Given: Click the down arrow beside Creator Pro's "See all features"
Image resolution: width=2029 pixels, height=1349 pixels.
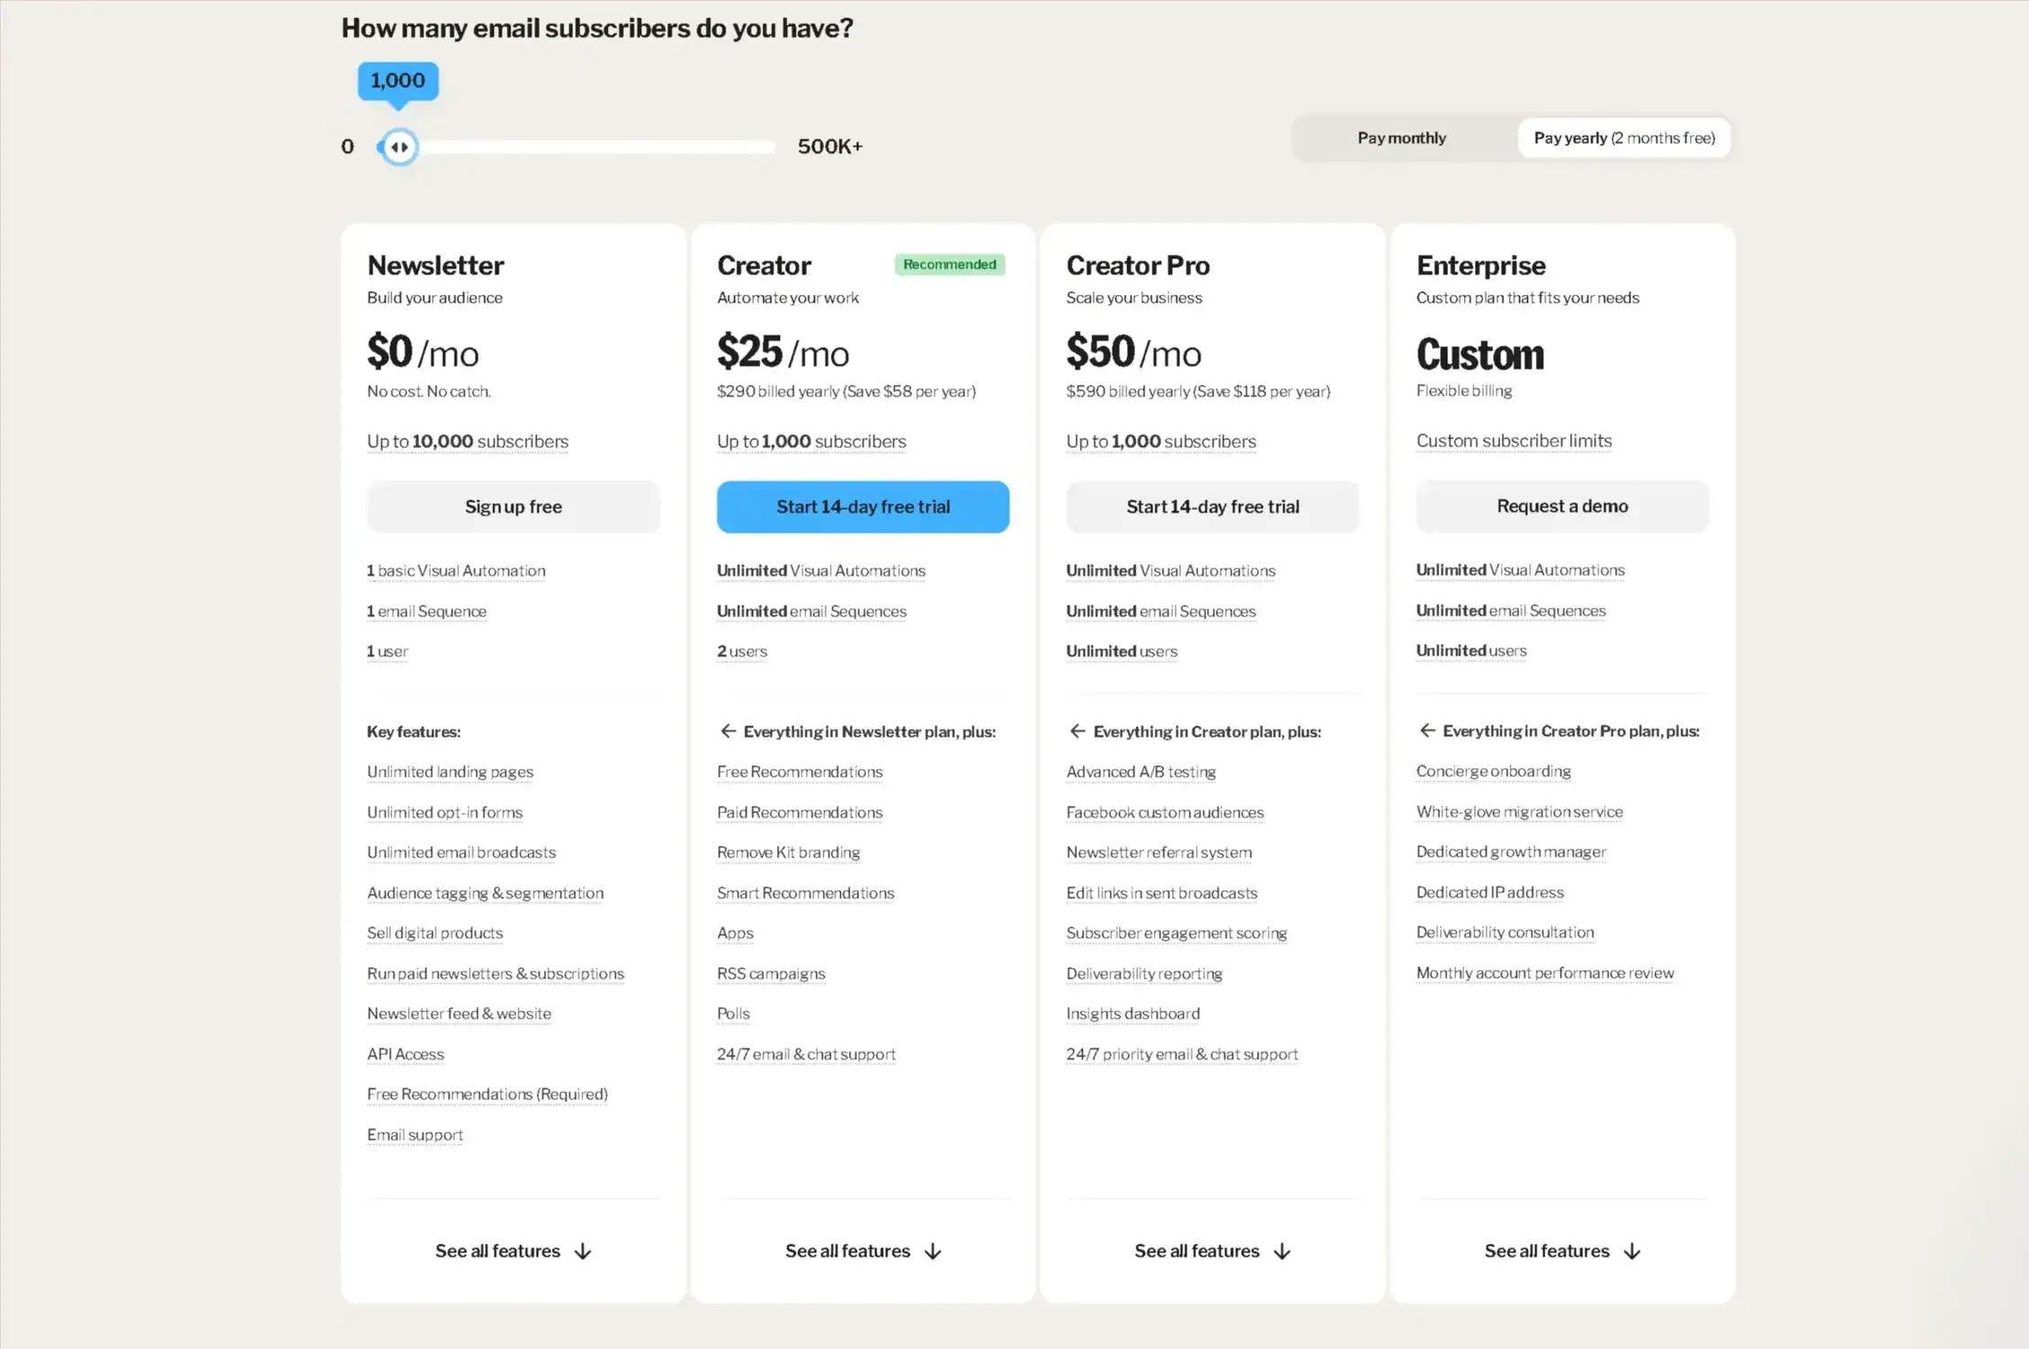Looking at the screenshot, I should 1281,1250.
